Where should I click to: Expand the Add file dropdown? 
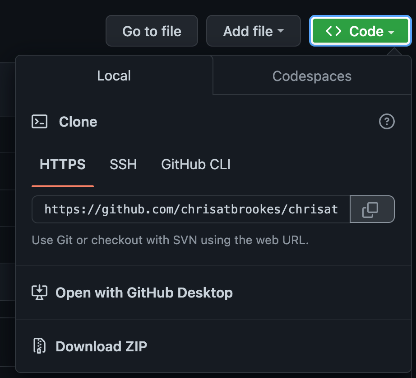pos(254,31)
